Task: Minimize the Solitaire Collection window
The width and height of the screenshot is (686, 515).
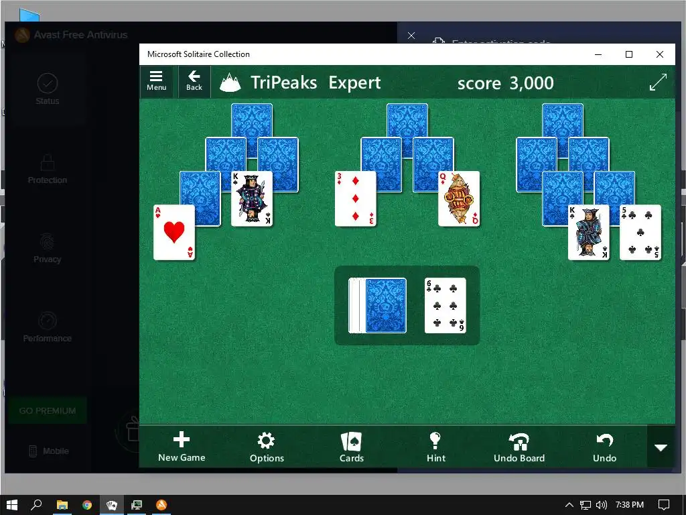Action: click(x=598, y=54)
